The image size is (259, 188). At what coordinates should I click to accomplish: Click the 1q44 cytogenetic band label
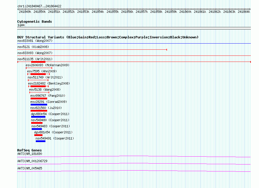coord(21,25)
